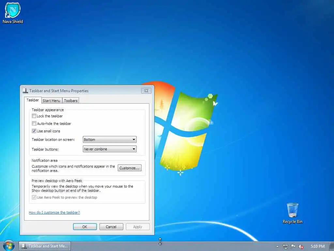
Task: Click the Show desktop button at taskbar end
Action: click(331, 246)
